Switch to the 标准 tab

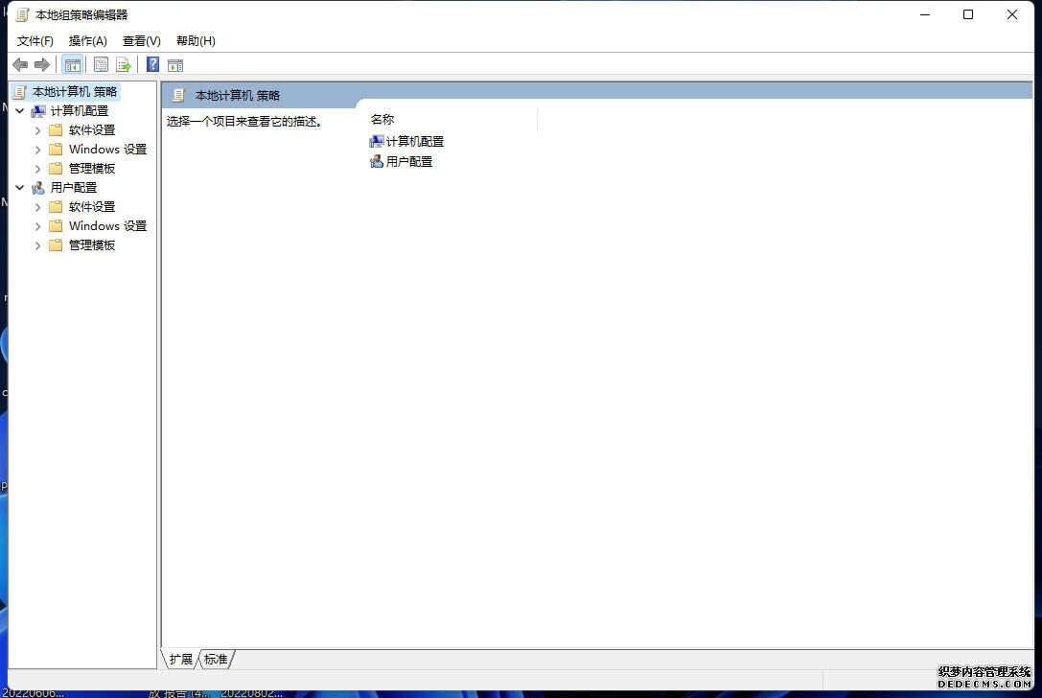216,660
